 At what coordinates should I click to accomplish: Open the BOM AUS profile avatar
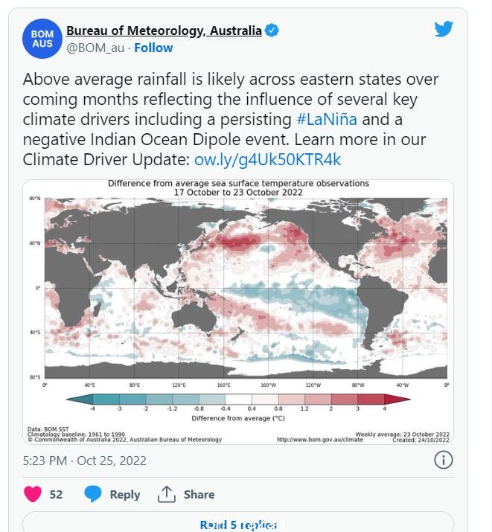42,39
